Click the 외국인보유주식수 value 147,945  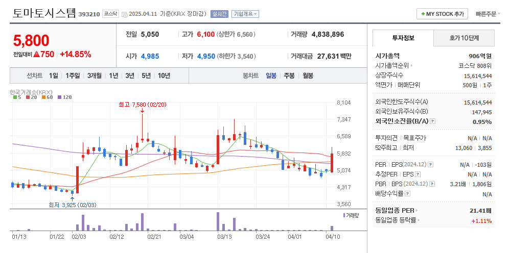[482, 112]
